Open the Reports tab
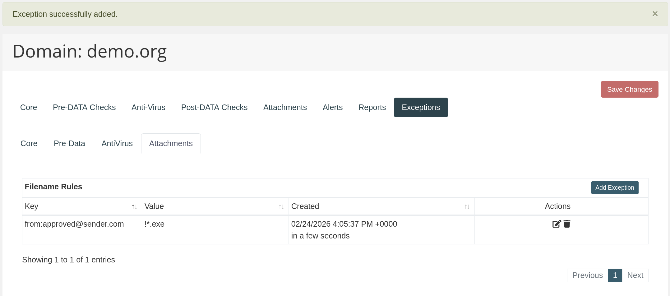This screenshot has height=296, width=670. 372,107
